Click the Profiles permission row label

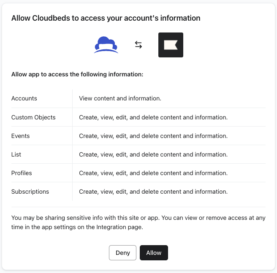pyautogui.click(x=22, y=173)
